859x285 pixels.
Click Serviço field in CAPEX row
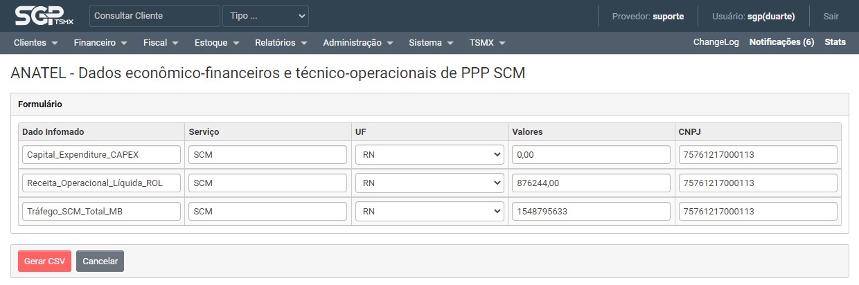pyautogui.click(x=267, y=155)
